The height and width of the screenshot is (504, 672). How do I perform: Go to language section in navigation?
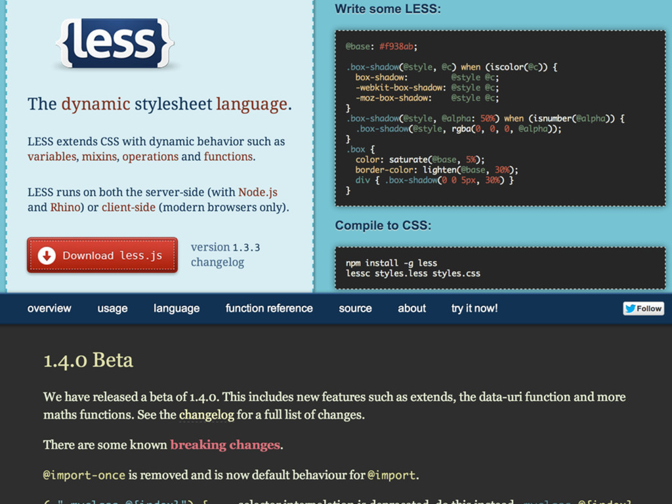(177, 308)
